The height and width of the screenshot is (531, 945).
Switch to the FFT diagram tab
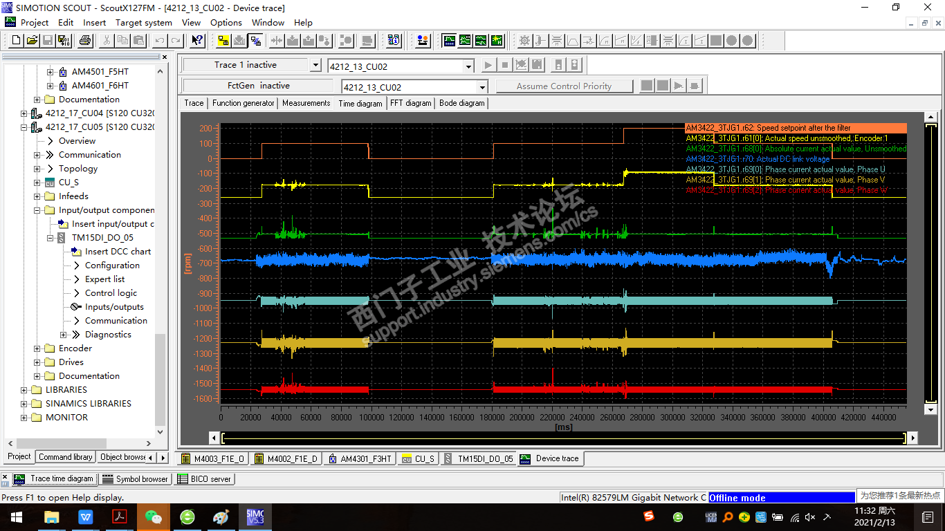click(411, 103)
